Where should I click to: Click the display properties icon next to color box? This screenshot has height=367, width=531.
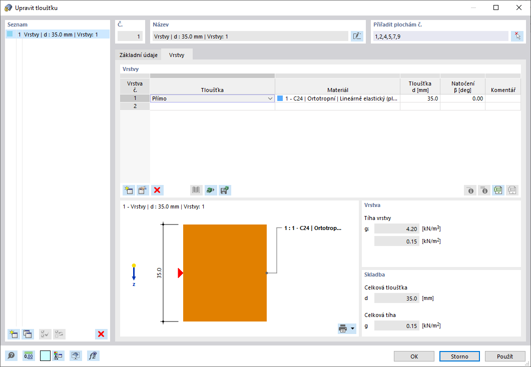[58, 356]
